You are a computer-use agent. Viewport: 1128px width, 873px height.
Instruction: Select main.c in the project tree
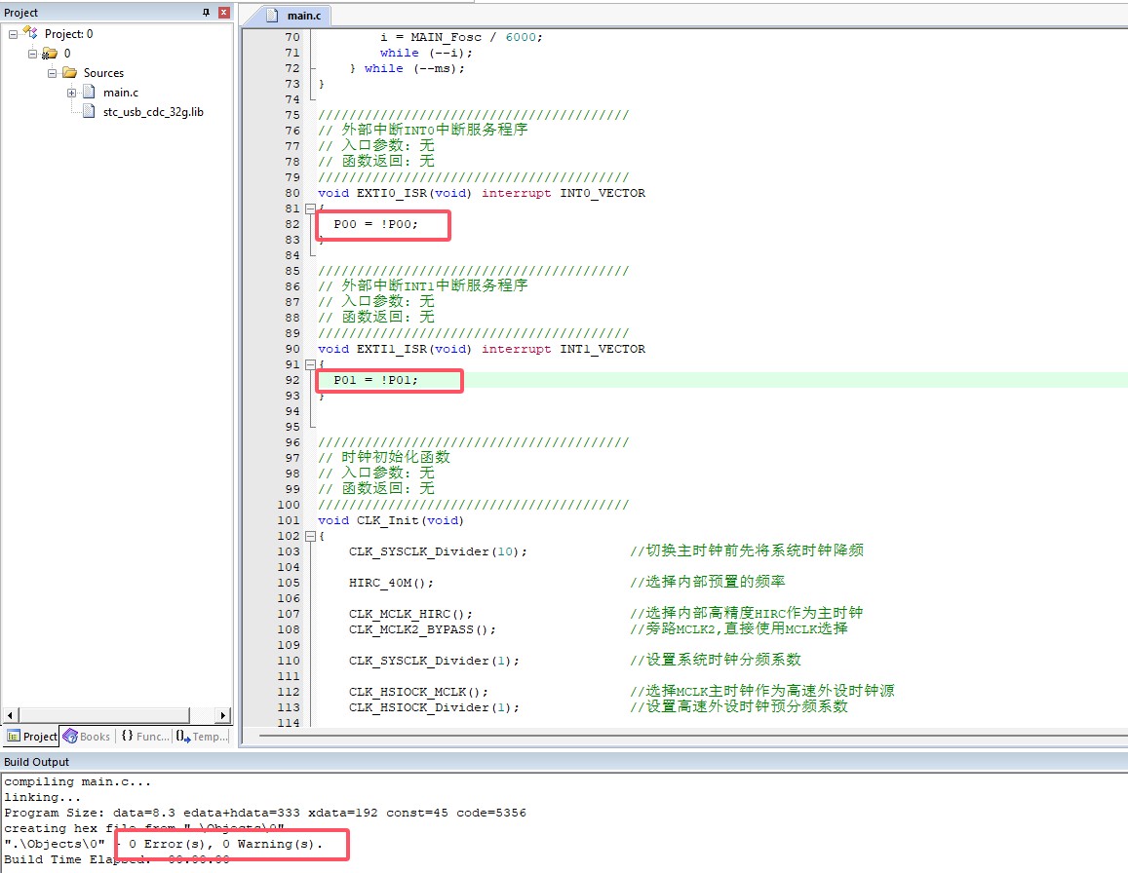[121, 92]
